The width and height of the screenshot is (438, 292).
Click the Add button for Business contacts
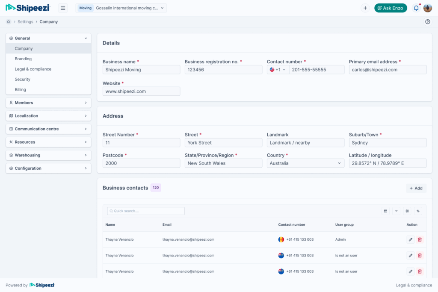tap(416, 188)
